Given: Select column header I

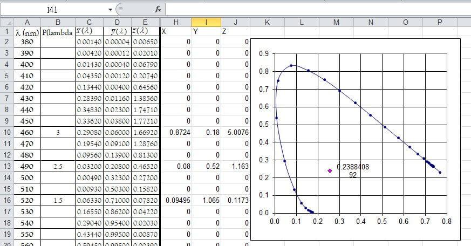Looking at the screenshot, I should [x=206, y=22].
